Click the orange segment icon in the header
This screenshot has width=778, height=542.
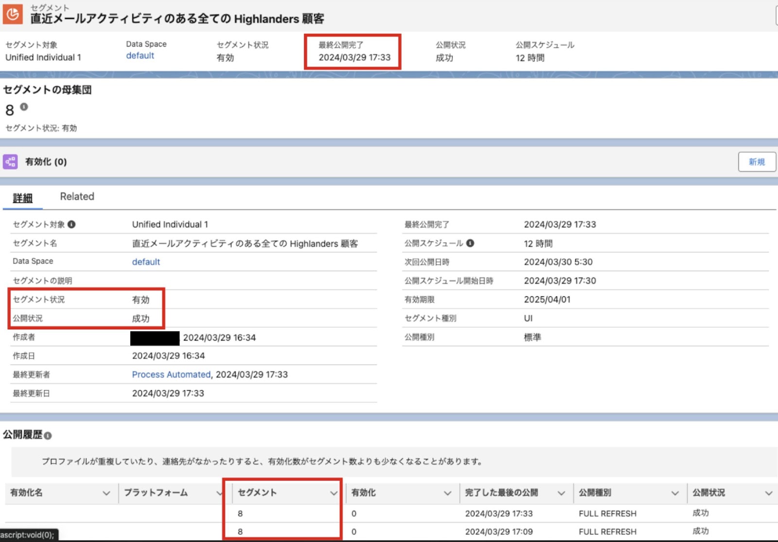pyautogui.click(x=12, y=14)
